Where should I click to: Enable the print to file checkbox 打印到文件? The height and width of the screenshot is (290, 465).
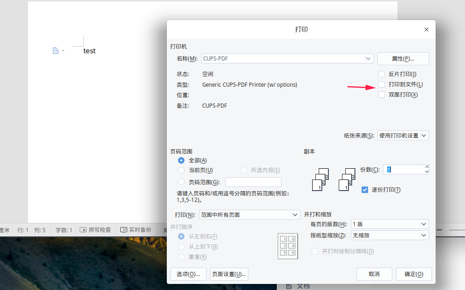[x=382, y=84]
